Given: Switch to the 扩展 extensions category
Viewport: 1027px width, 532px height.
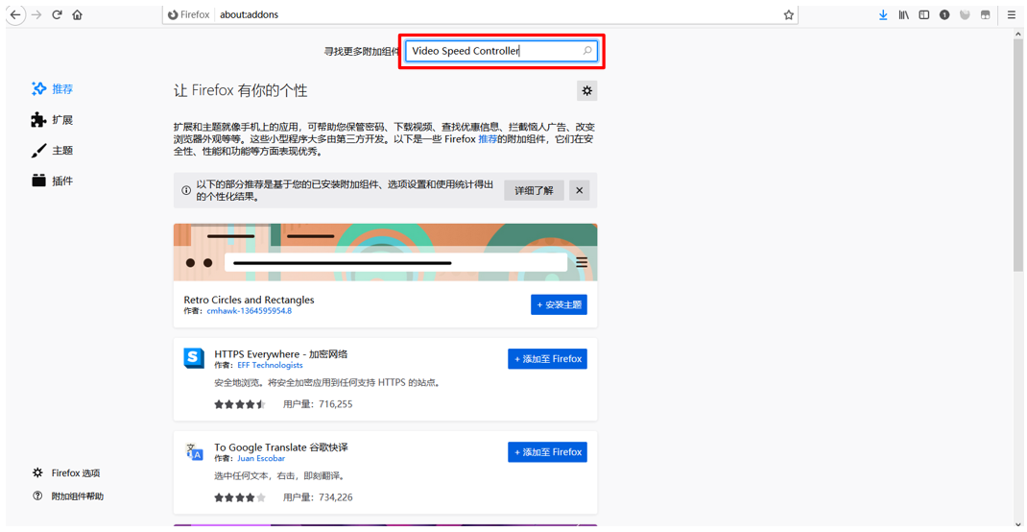Looking at the screenshot, I should click(52, 120).
